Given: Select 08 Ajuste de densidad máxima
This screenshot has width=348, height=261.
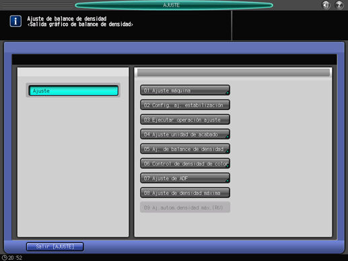Looking at the screenshot, I should (x=185, y=193).
